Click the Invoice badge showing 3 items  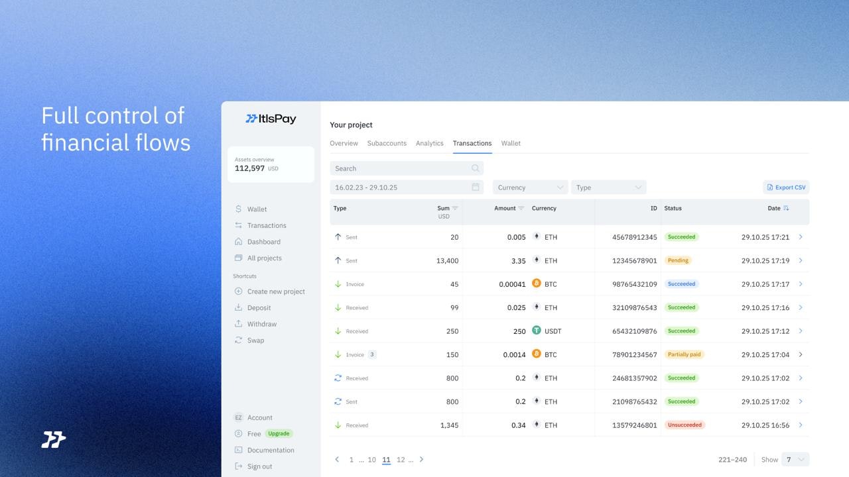(373, 354)
